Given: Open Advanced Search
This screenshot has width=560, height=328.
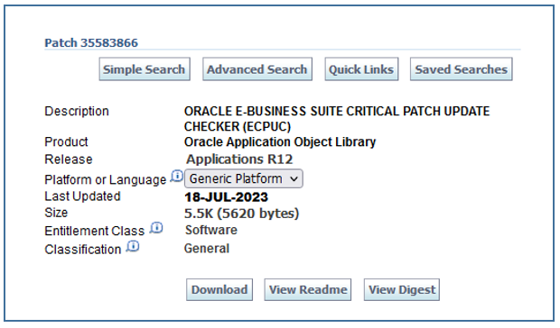Looking at the screenshot, I should [257, 69].
